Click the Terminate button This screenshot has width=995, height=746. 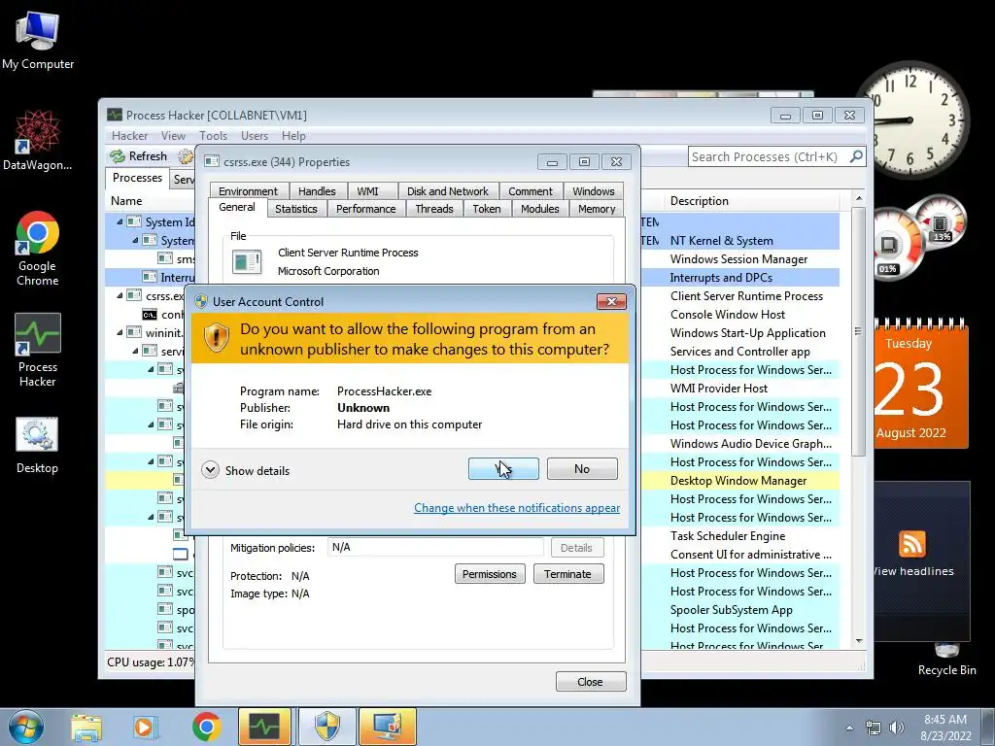pos(567,573)
